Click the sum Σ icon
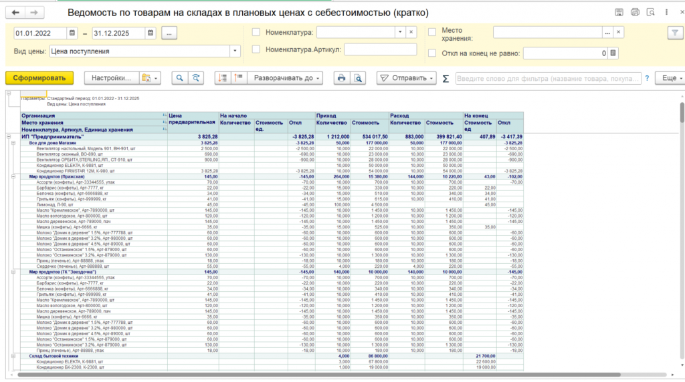This screenshot has height=382, width=685. (x=446, y=78)
